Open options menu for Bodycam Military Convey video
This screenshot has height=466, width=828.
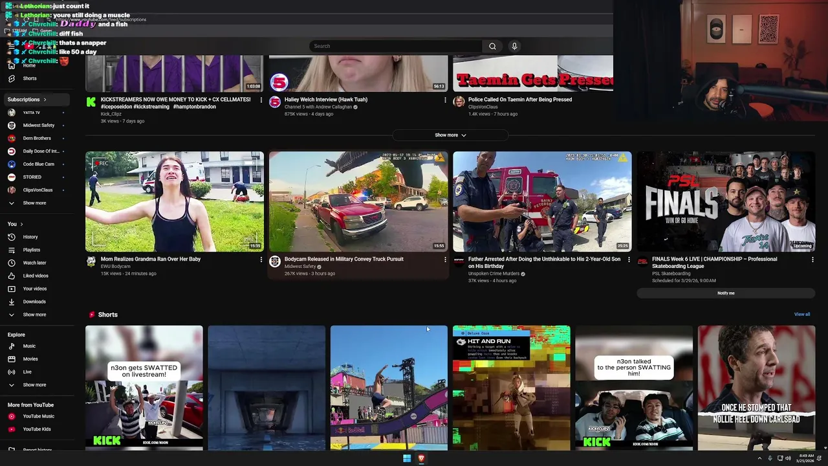click(x=445, y=260)
